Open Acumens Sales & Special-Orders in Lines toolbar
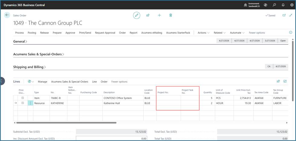The image size is (296, 141). click(x=70, y=82)
